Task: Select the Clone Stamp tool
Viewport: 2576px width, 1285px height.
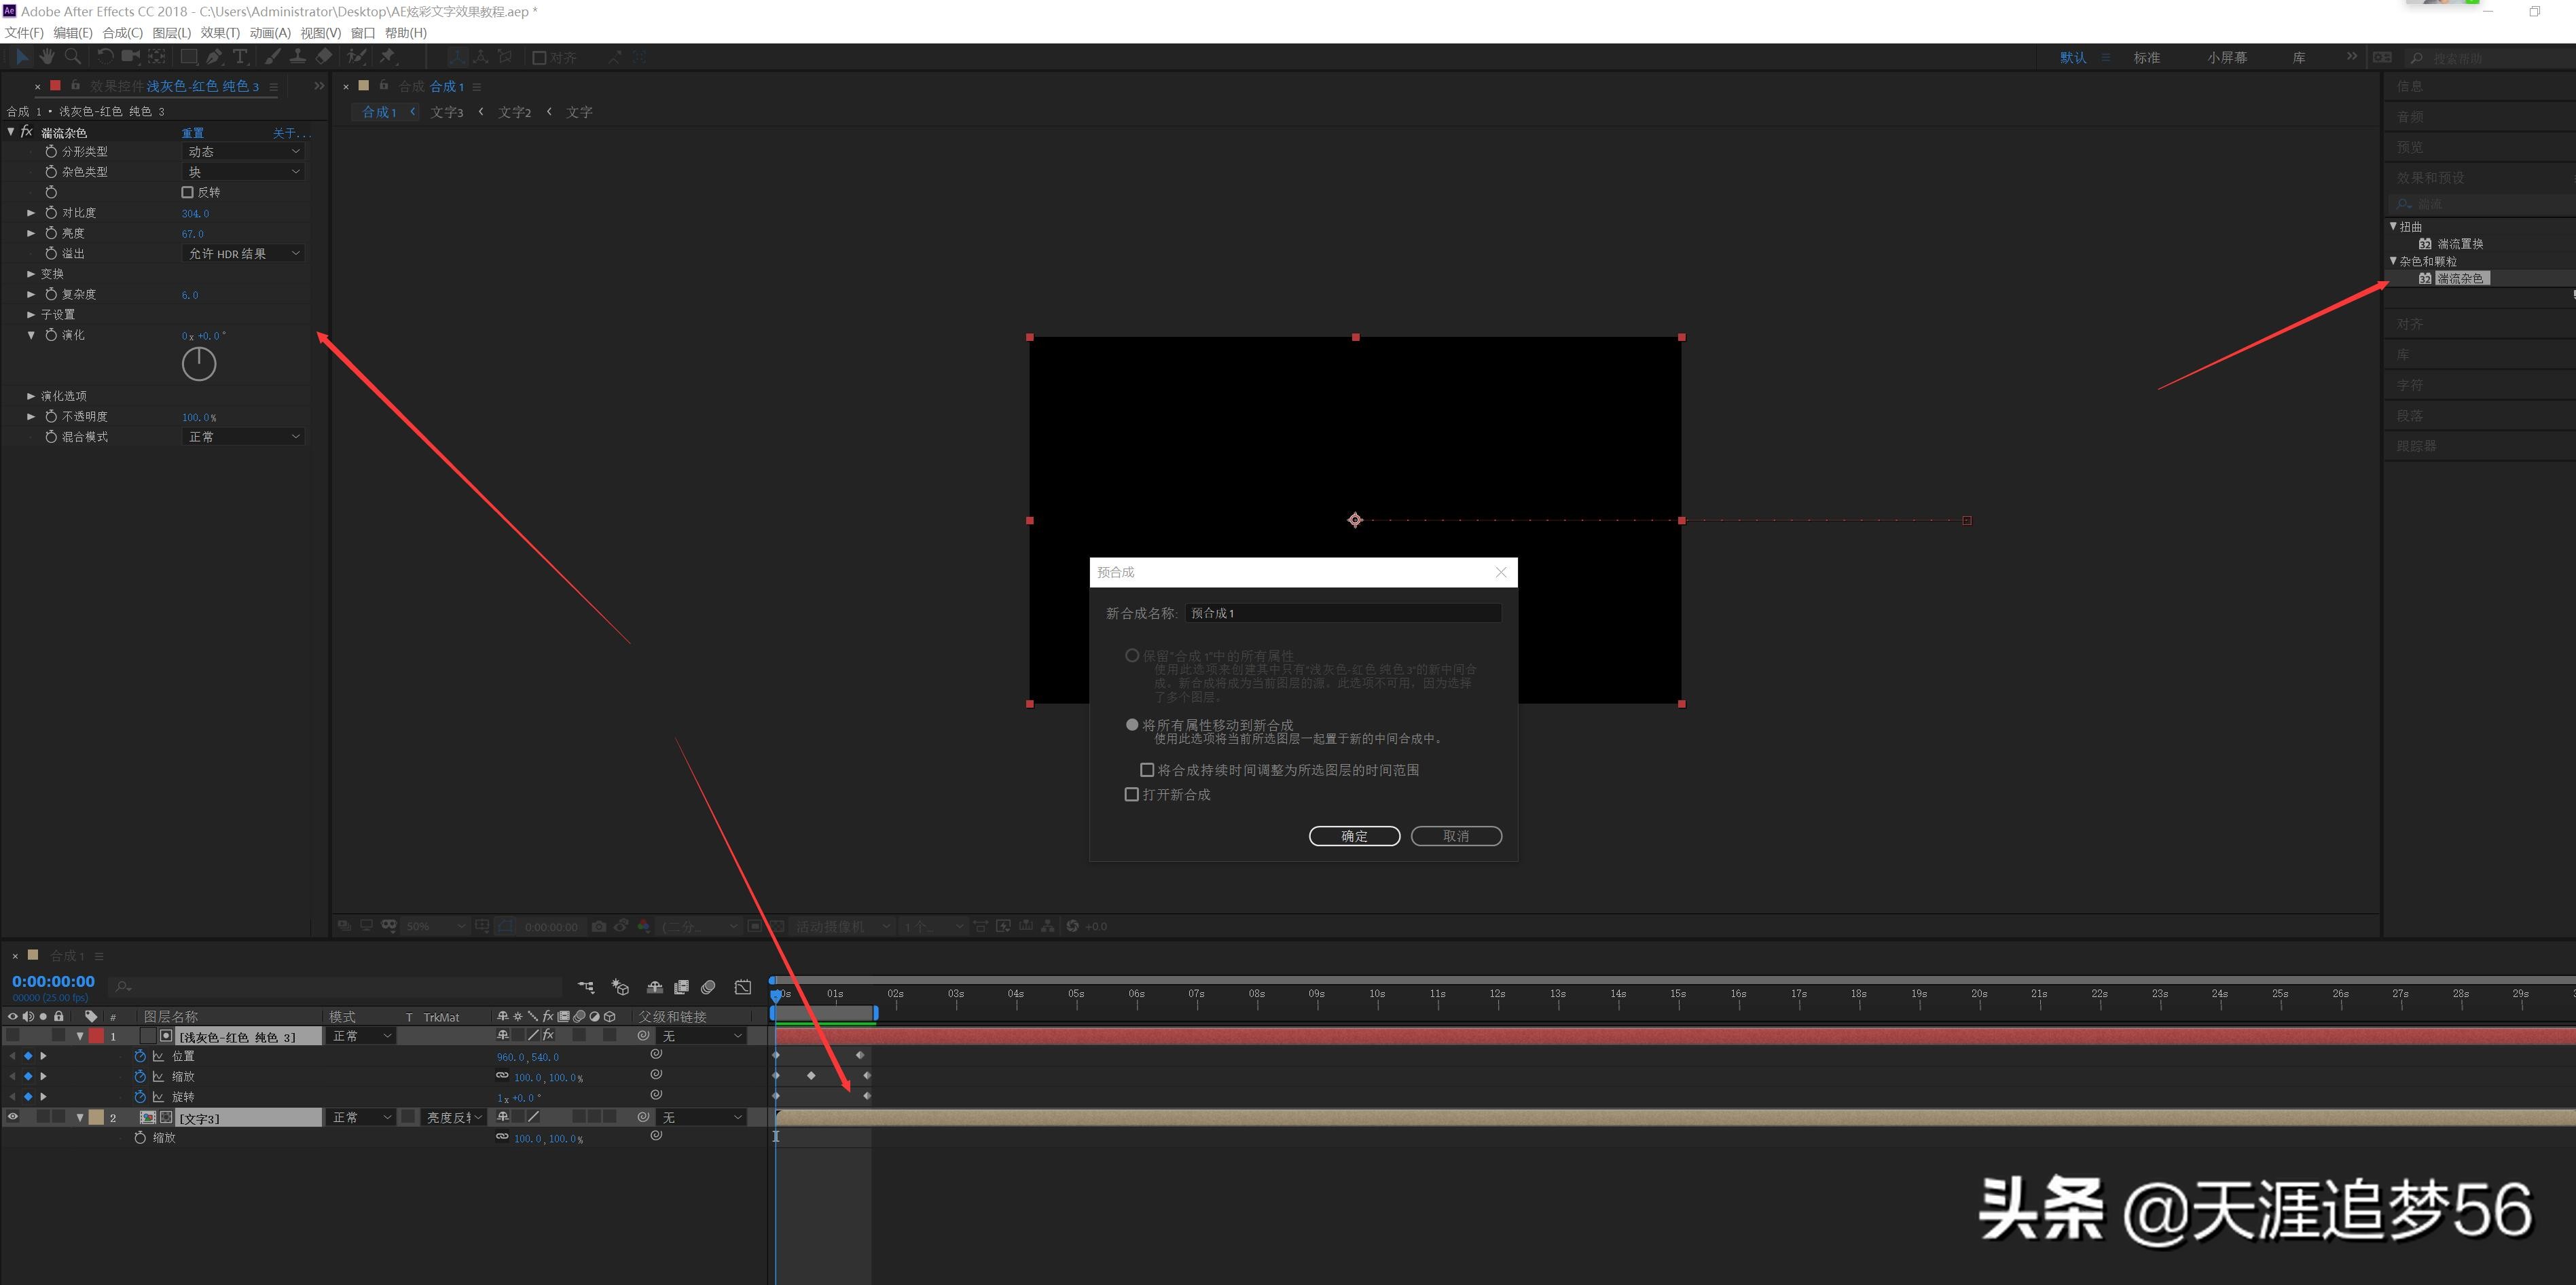Action: pos(298,57)
